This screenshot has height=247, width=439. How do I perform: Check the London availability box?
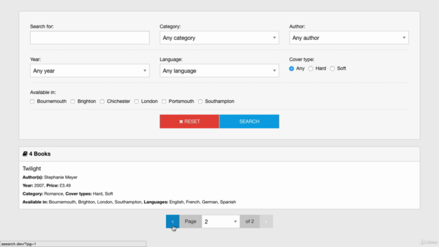click(x=137, y=102)
